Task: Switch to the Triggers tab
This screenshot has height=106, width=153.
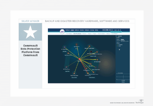Action: pyautogui.click(x=94, y=34)
